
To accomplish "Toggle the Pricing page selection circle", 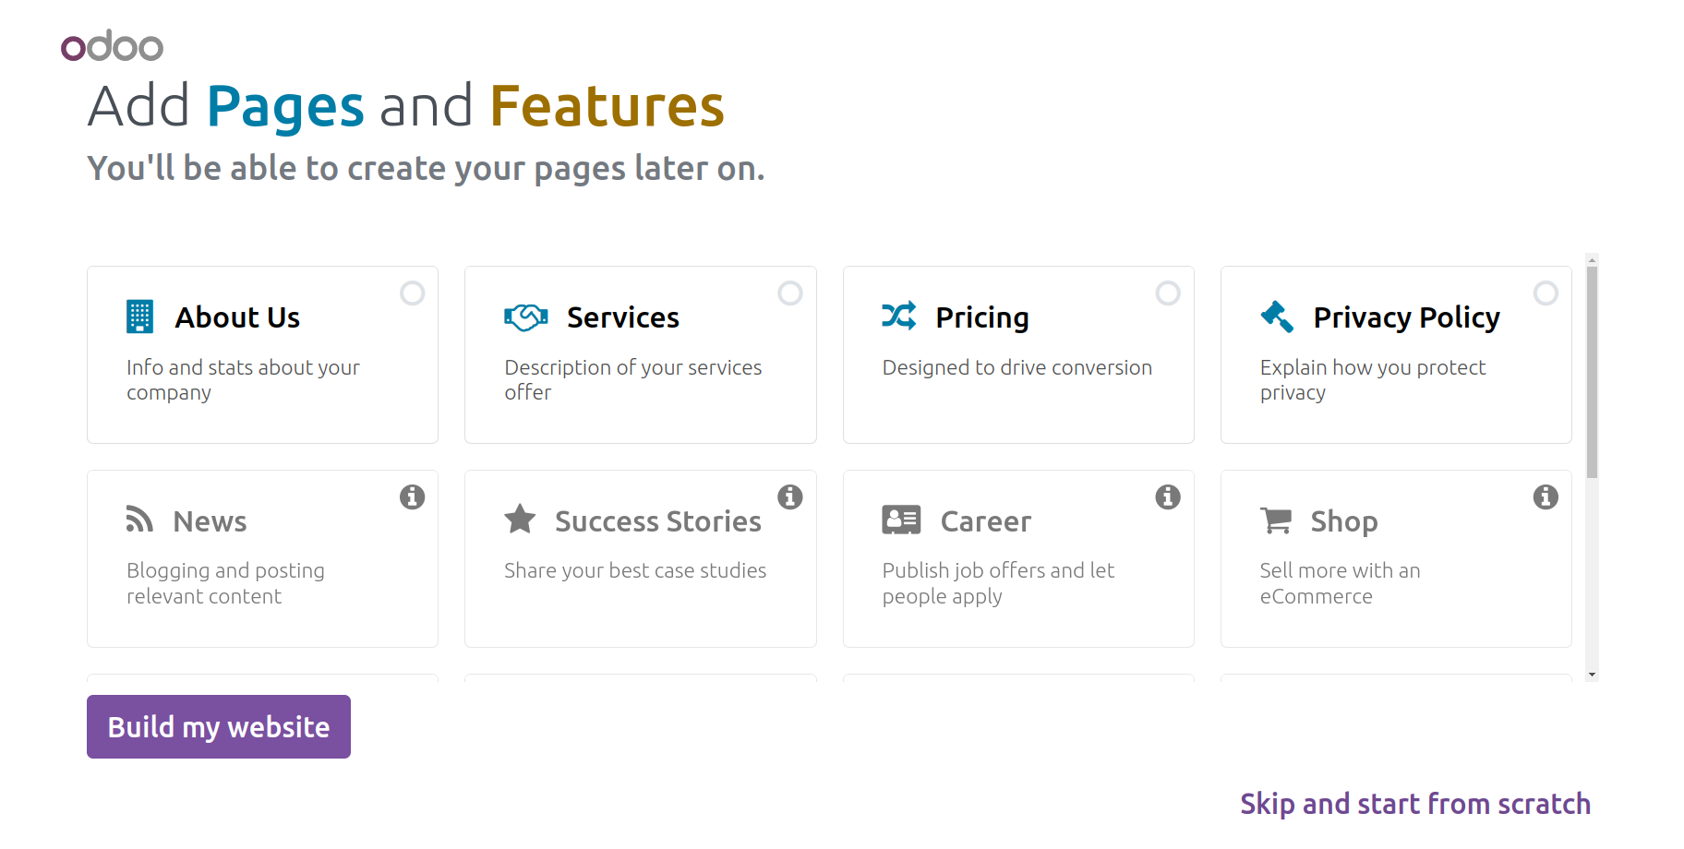I will pos(1168,293).
